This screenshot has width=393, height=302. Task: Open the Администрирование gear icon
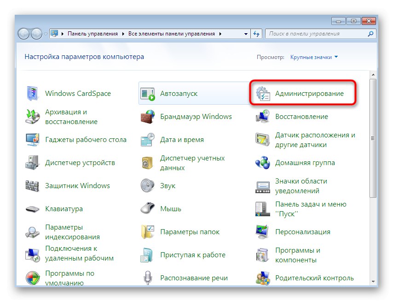tap(263, 94)
